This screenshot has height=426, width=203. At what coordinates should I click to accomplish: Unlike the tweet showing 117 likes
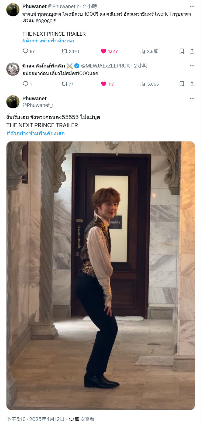[x=107, y=84]
